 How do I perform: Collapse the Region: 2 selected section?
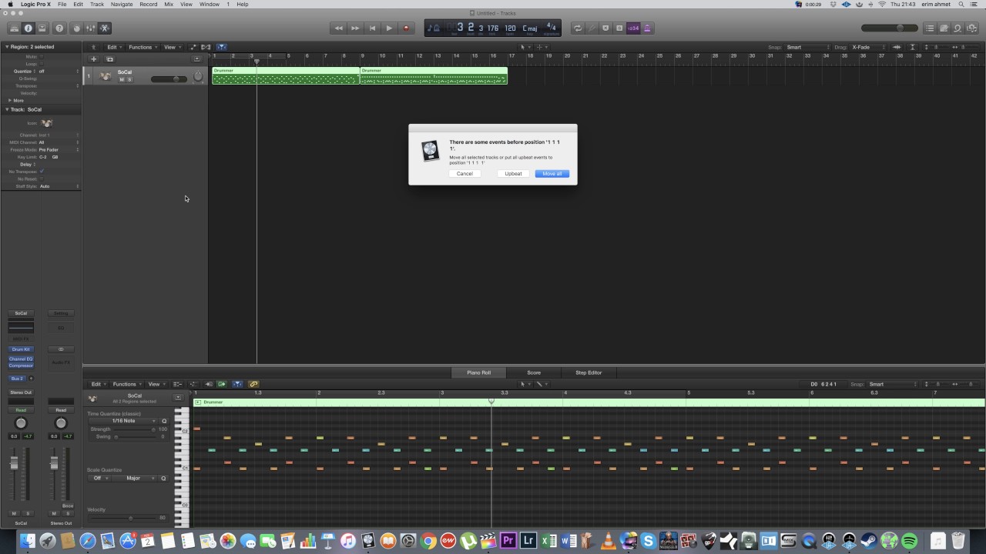[6, 47]
